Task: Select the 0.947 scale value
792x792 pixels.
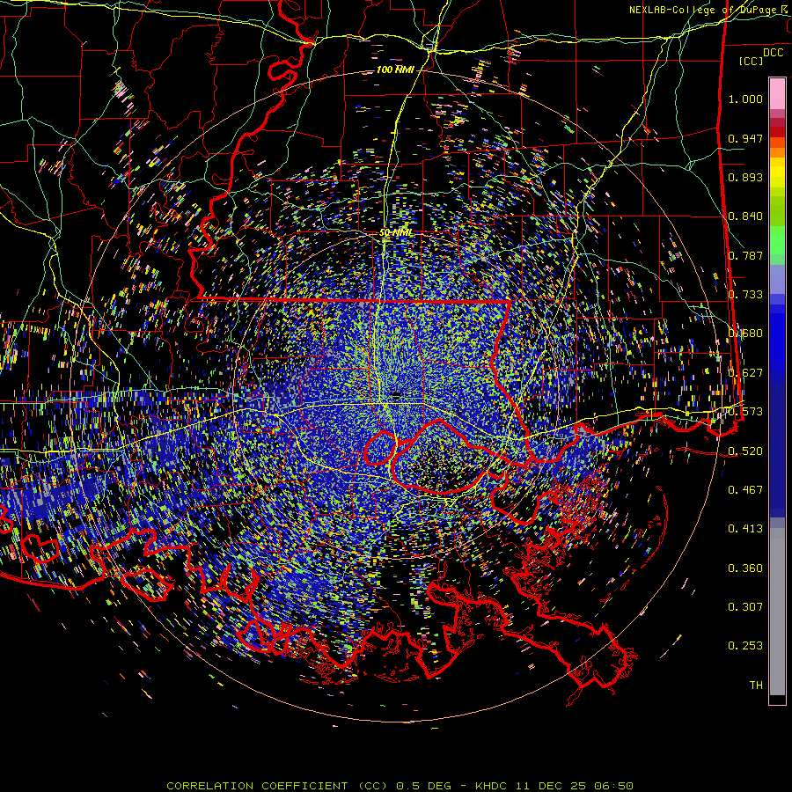Action: click(745, 138)
